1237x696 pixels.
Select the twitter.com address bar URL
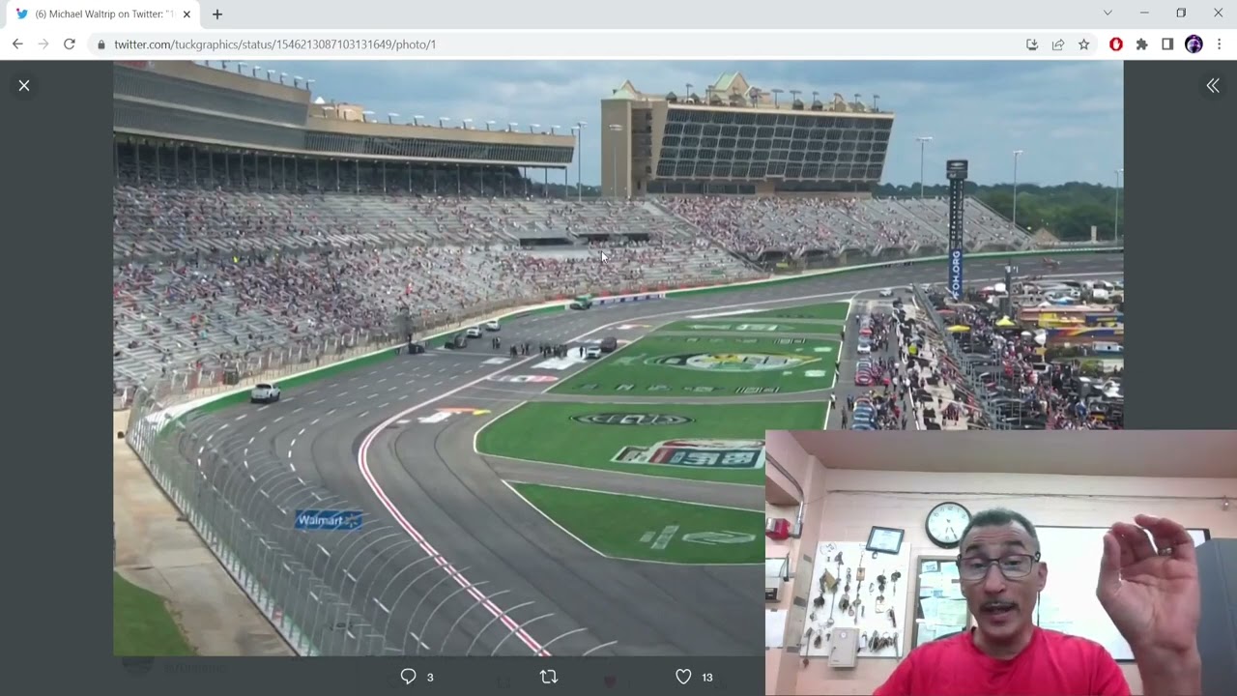coord(275,44)
